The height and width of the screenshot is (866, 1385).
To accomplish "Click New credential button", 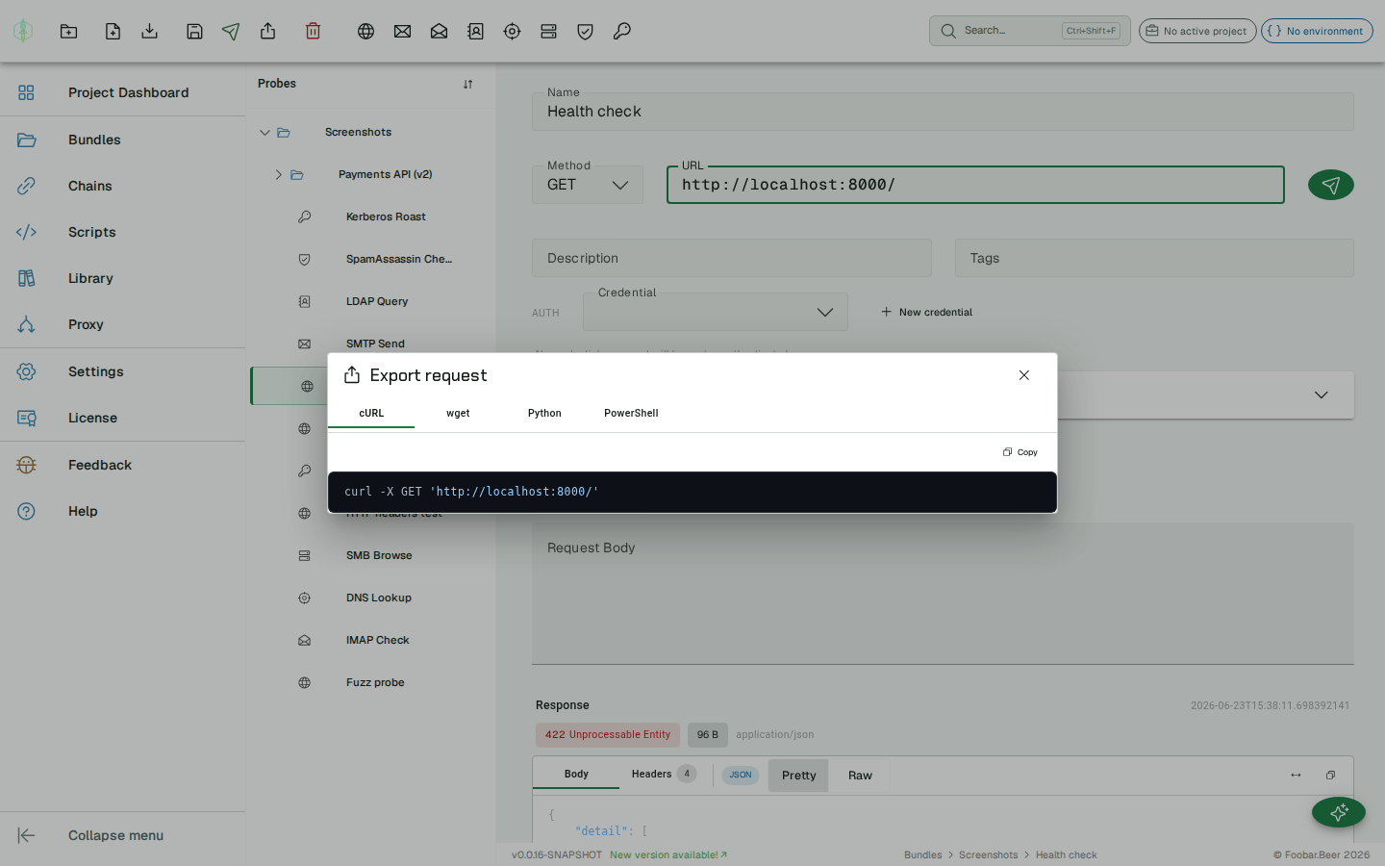I will [927, 312].
